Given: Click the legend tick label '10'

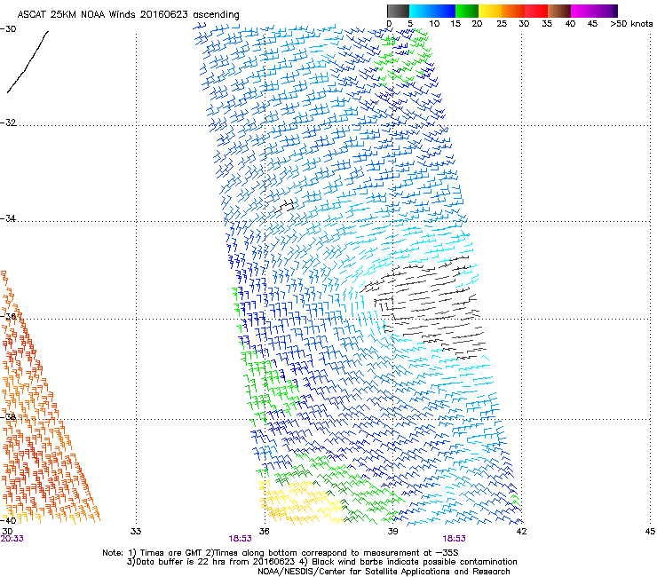Looking at the screenshot, I should coord(434,24).
